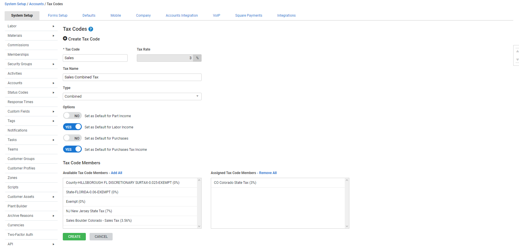Click the down arrow on the right edge panel
519x247 pixels.
[x=517, y=60]
